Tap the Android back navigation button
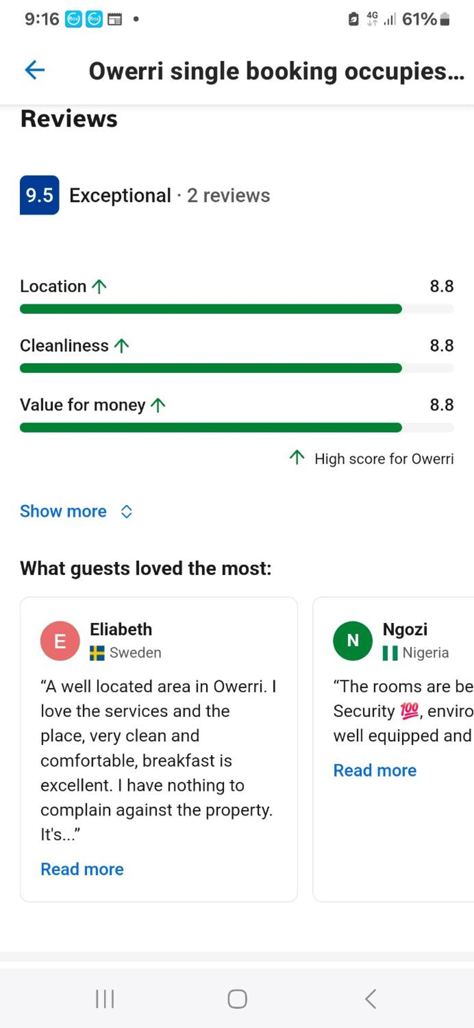Screen dimensions: 474x1028 click(370, 999)
